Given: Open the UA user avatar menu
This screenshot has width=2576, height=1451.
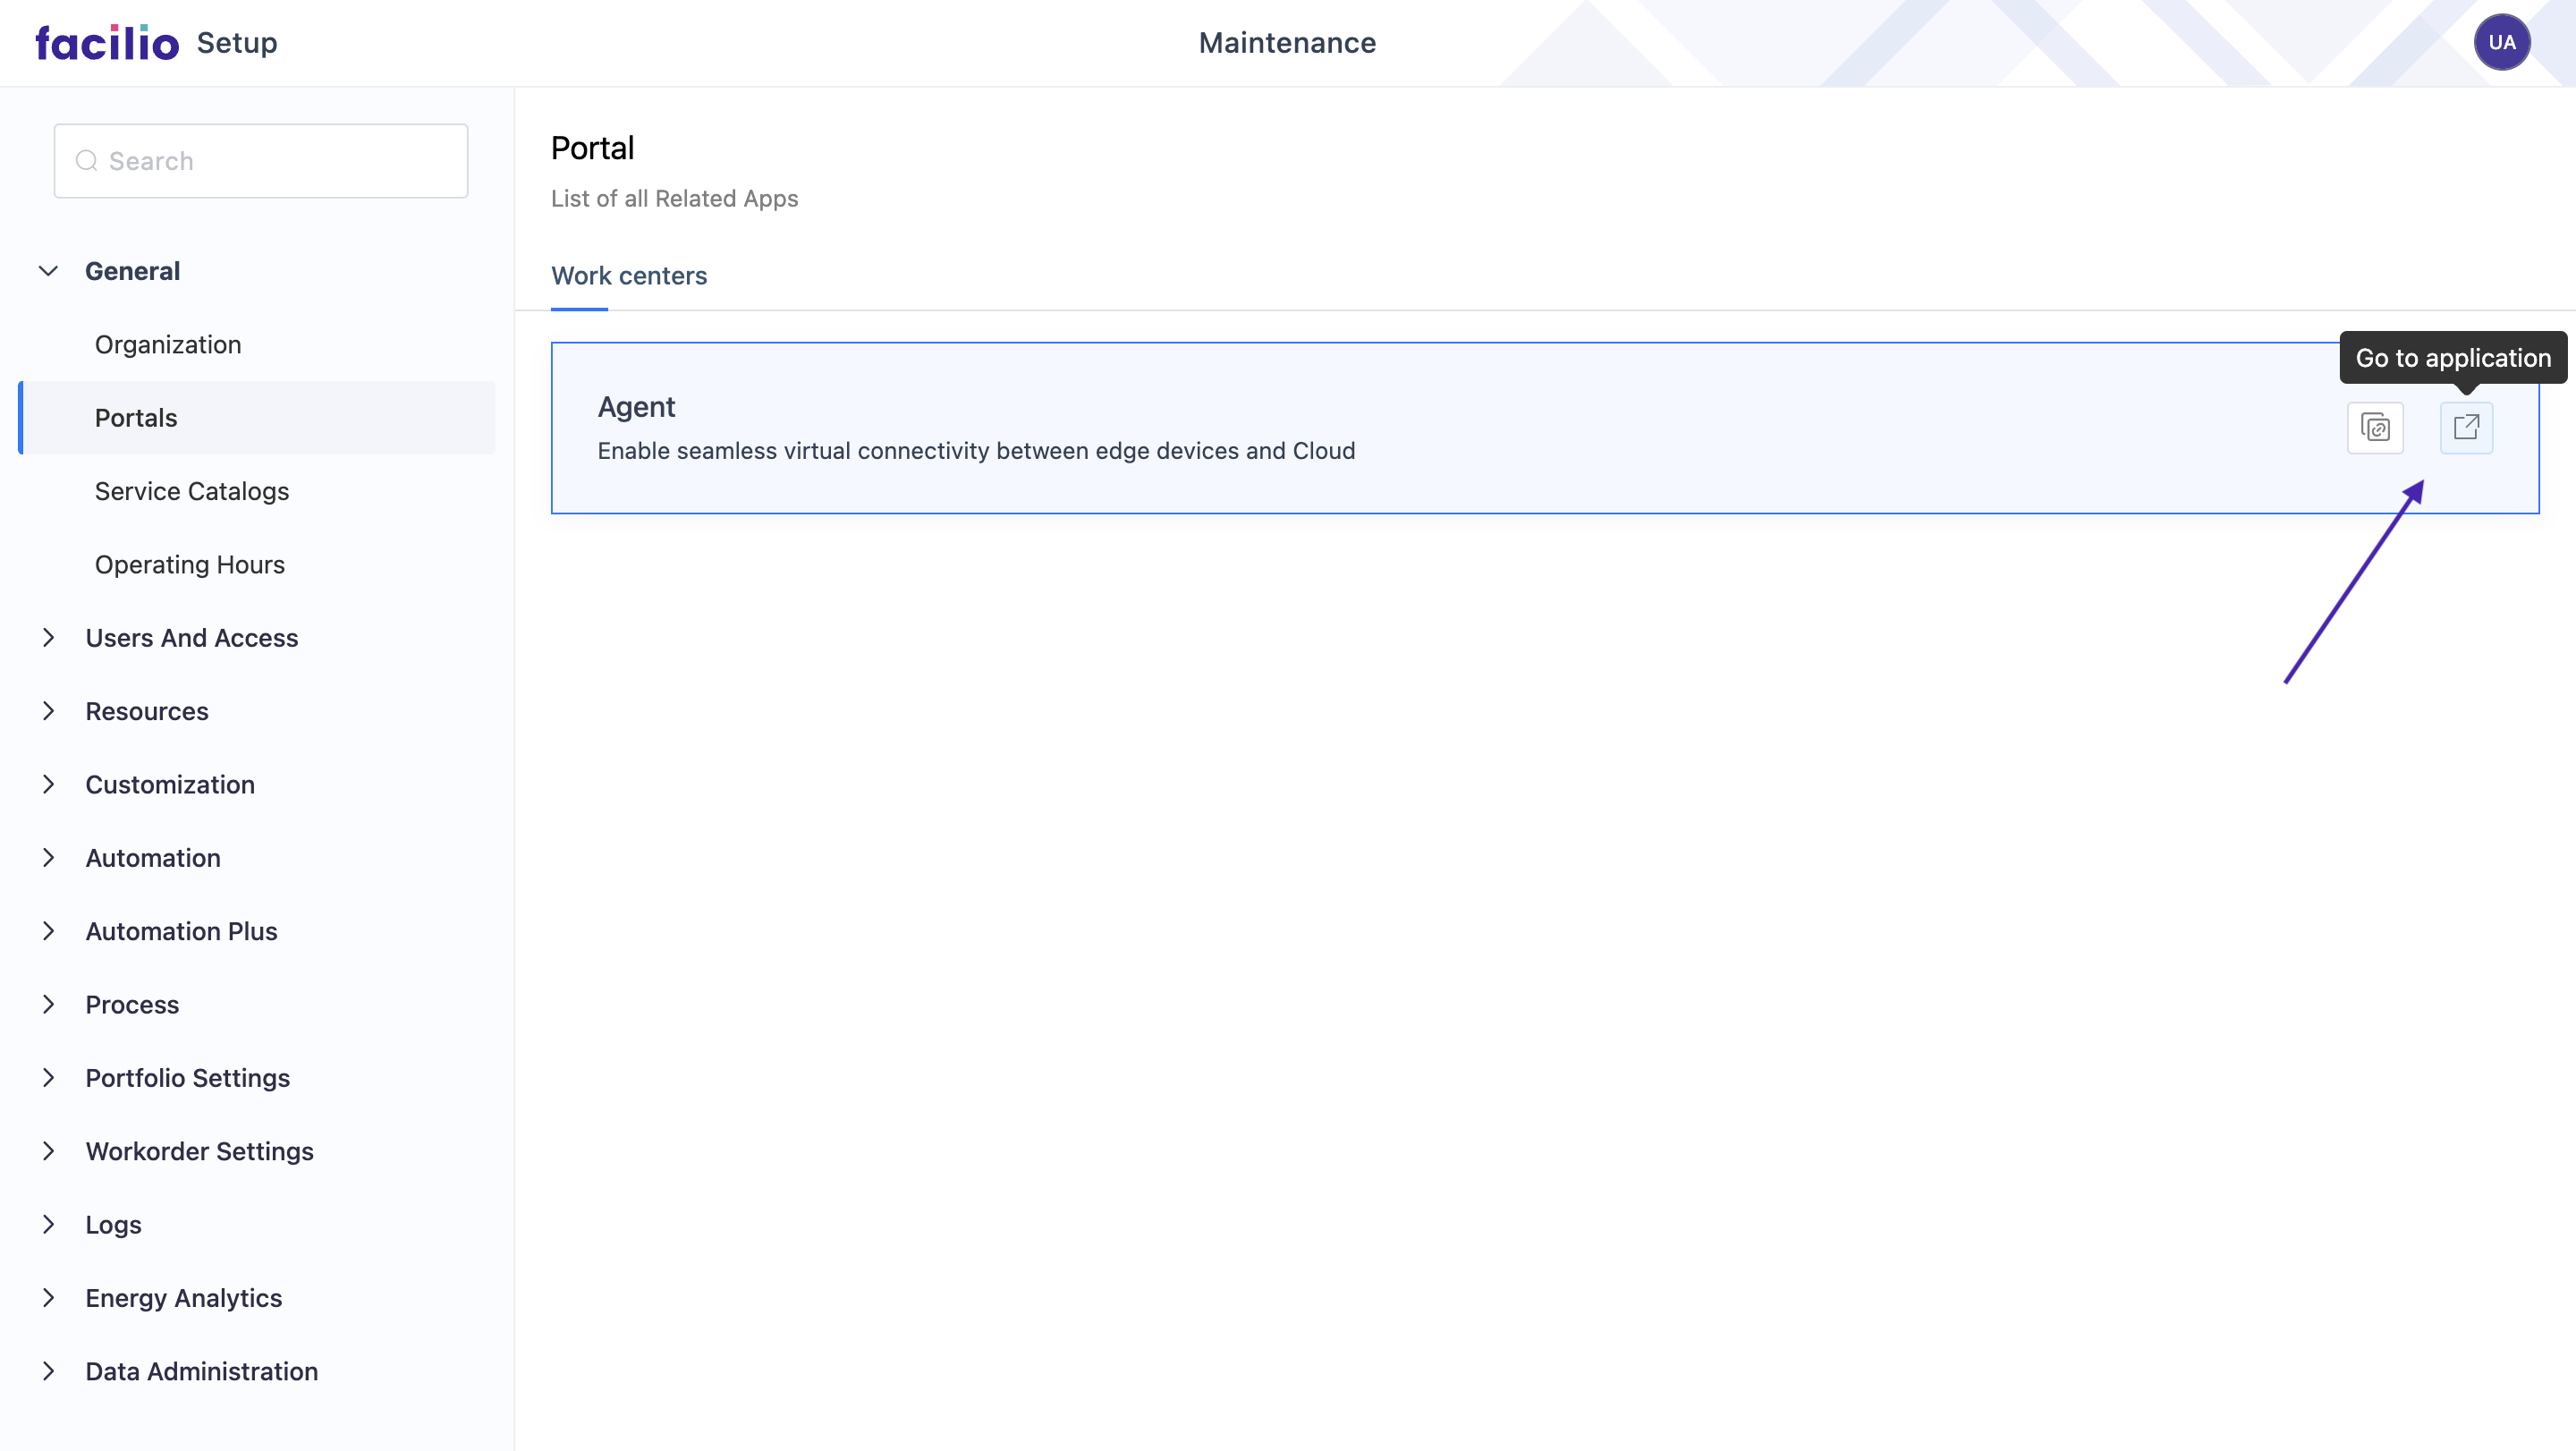Looking at the screenshot, I should click(x=2500, y=42).
